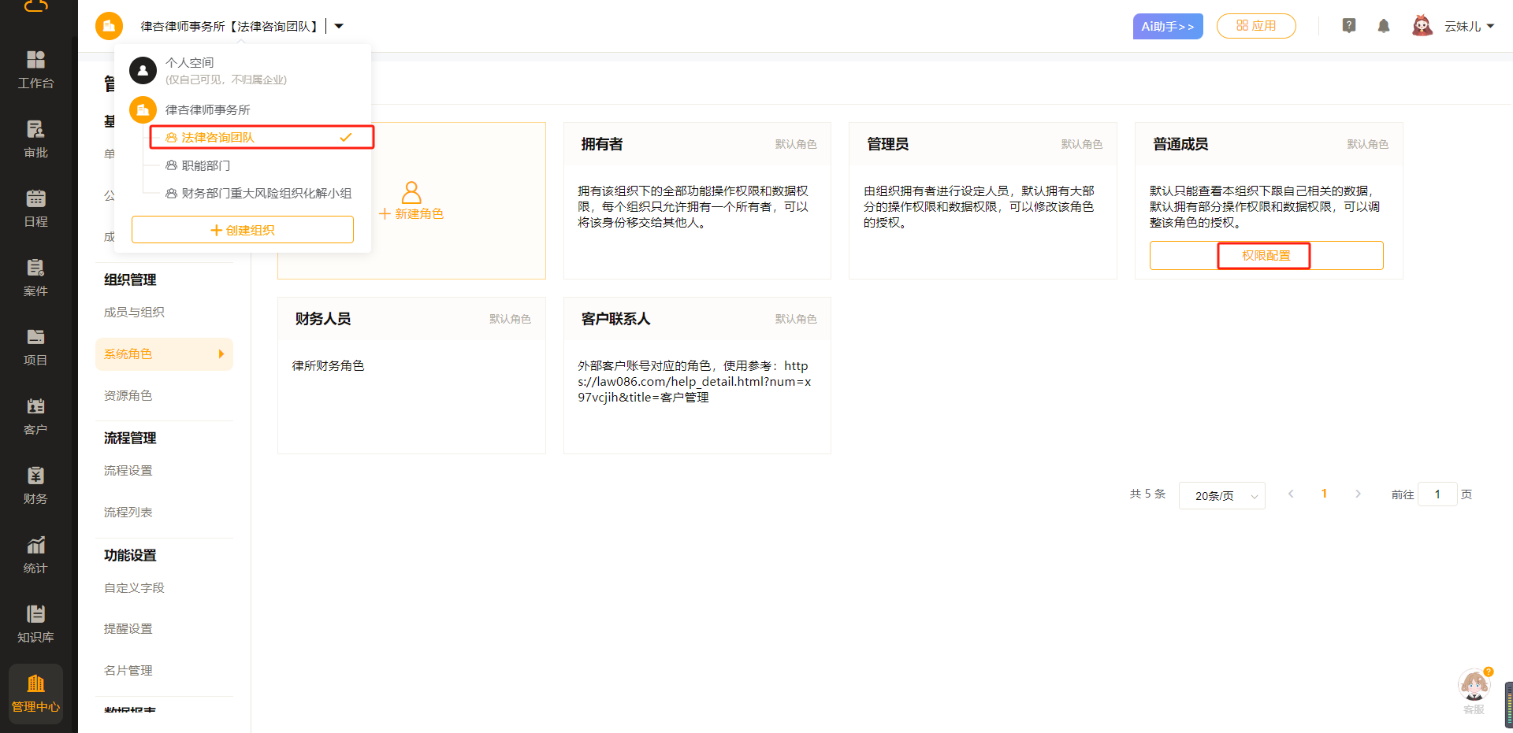
Task: Click the help question mark icon
Action: point(1348,26)
